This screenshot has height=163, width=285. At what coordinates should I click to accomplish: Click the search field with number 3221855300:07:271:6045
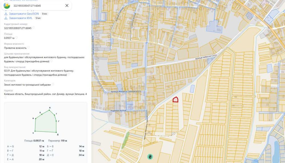[36, 6]
